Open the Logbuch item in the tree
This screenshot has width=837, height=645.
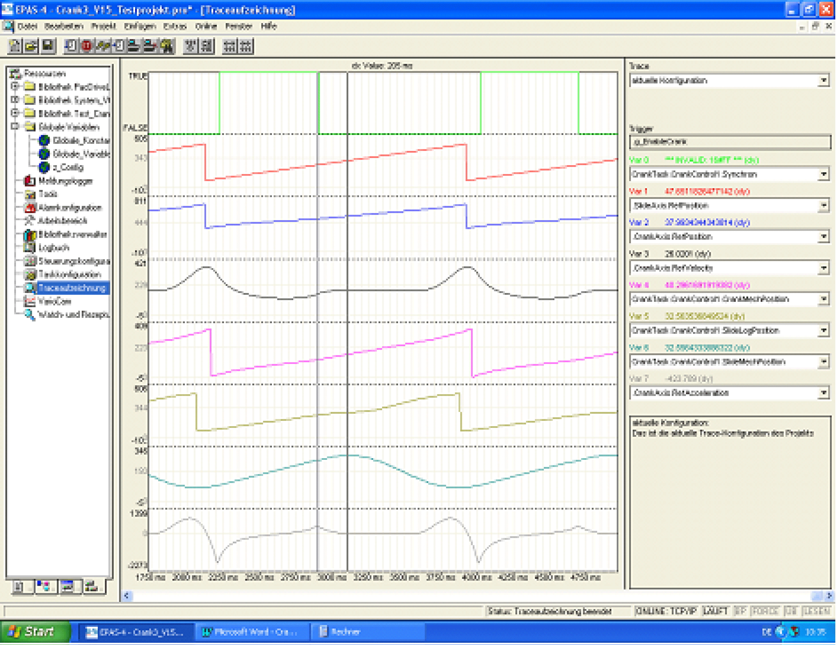[54, 248]
